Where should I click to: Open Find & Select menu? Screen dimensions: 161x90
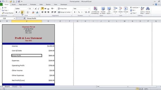coord(148,10)
